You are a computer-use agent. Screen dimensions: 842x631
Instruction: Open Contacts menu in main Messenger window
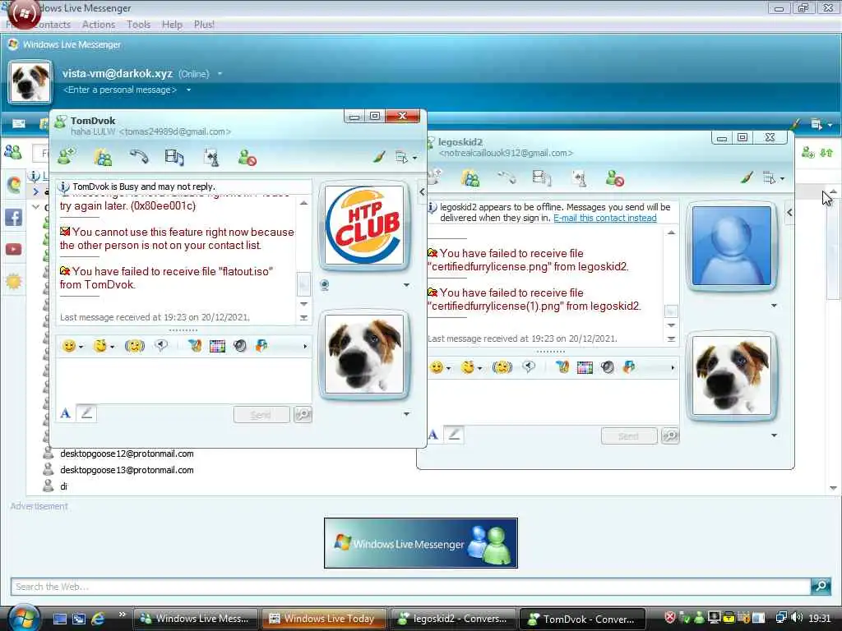click(x=52, y=25)
